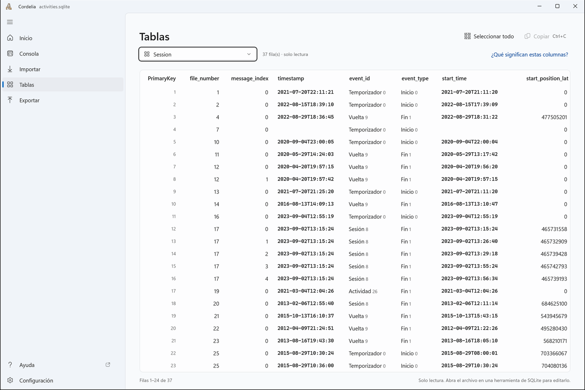The image size is (585, 390).
Task: Click the 'Filas 1–24 de 37' footer text
Action: point(156,380)
